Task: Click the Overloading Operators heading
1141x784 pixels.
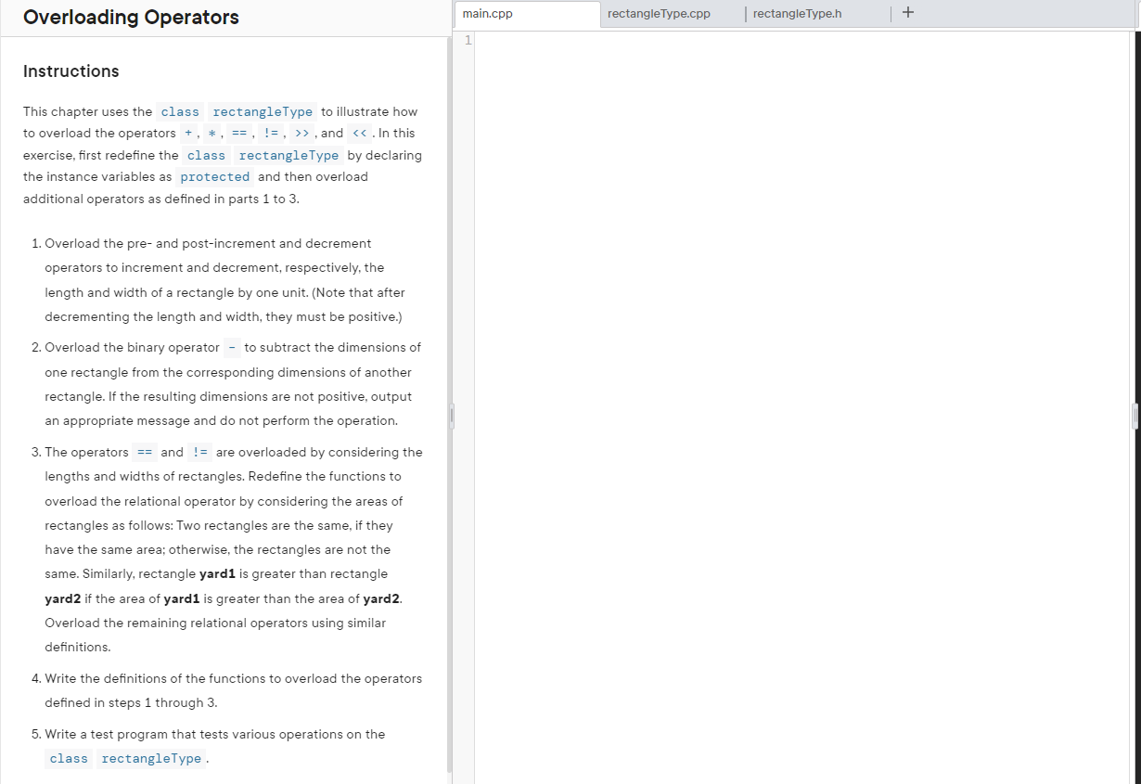Action: tap(131, 17)
